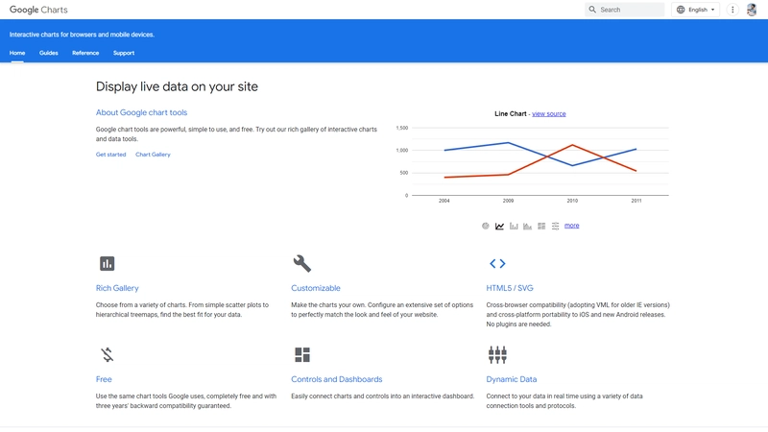Click the 2010 x-axis label

click(x=572, y=201)
